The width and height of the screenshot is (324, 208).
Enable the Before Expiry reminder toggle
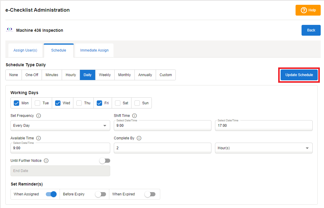[101, 194]
